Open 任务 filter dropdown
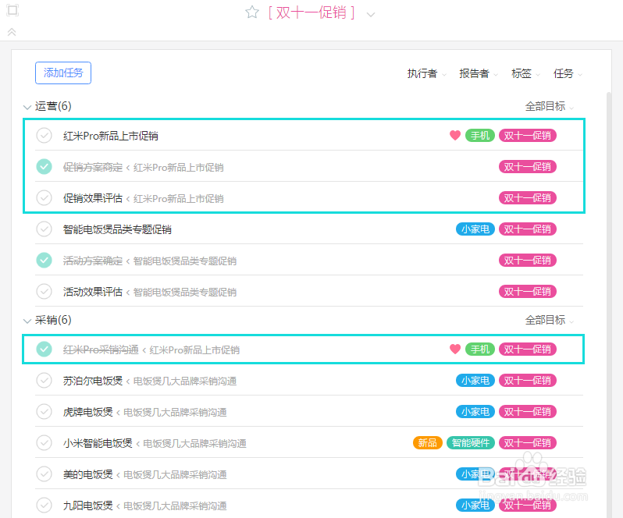Image resolution: width=623 pixels, height=518 pixels. (568, 73)
